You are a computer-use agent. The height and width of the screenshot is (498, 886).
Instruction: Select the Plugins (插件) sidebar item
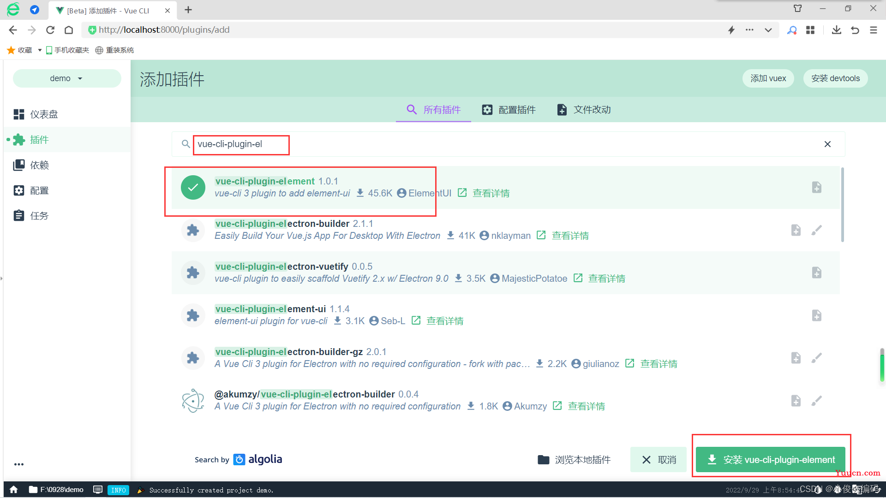67,140
